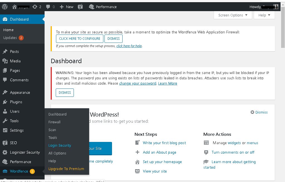Screen dimensions: 285x182
Task: Click the Users person icon
Action: [5, 111]
